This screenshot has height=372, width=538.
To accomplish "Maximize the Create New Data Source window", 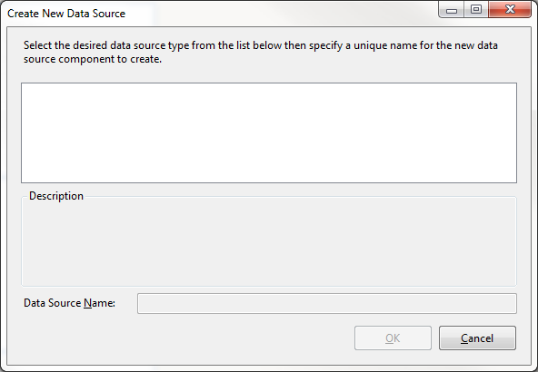I will 476,10.
